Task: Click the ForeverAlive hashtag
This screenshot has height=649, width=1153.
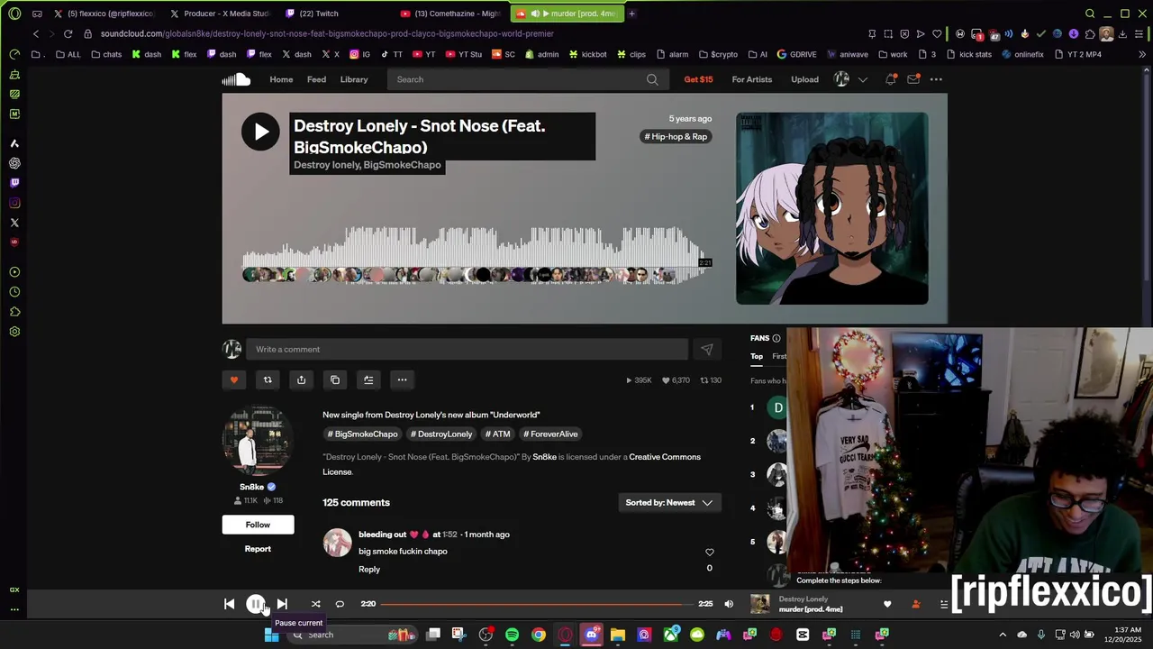Action: (x=550, y=434)
